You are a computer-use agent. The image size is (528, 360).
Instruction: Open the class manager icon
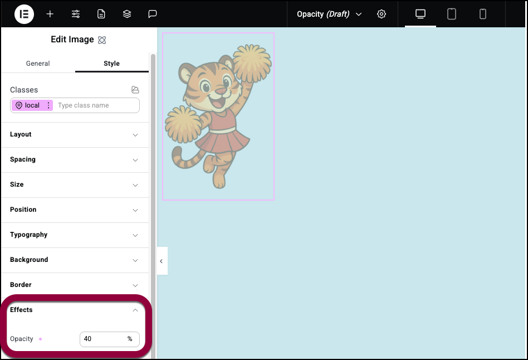[135, 90]
